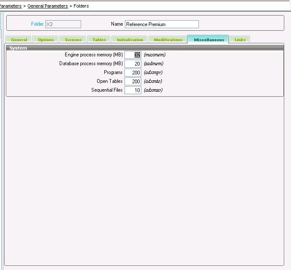Select the Miscellaneous tab
This screenshot has width=291, height=270.
(209, 40)
